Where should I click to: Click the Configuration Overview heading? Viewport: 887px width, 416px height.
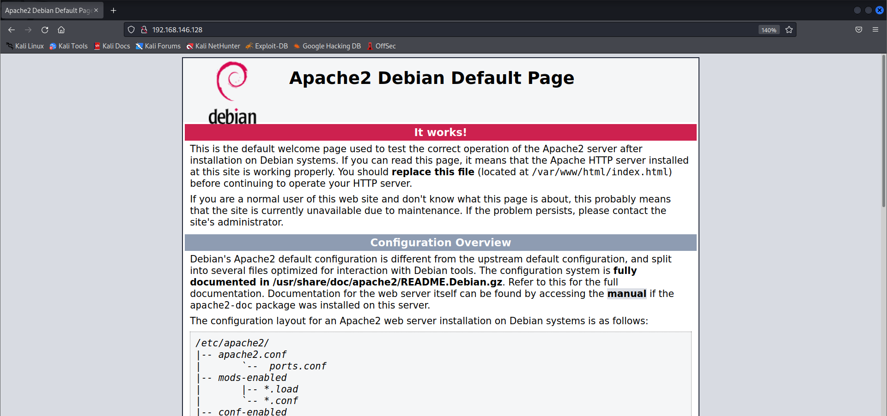click(x=440, y=243)
